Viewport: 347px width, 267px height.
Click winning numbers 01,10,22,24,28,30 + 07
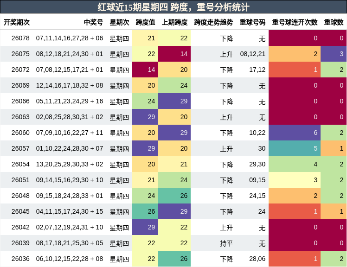[70, 148]
